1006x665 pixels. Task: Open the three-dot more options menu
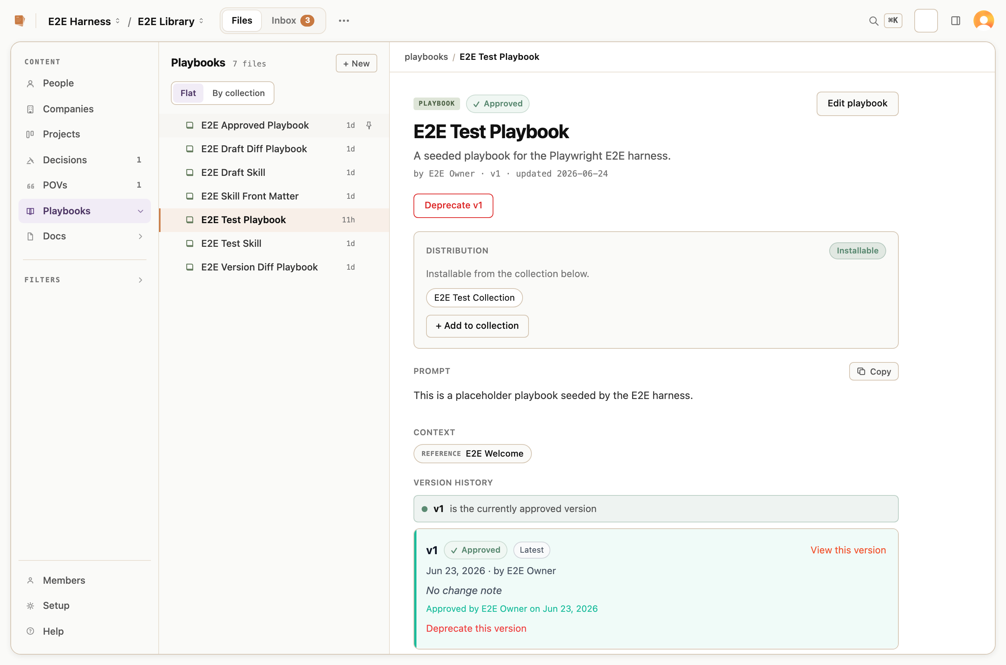coord(344,20)
